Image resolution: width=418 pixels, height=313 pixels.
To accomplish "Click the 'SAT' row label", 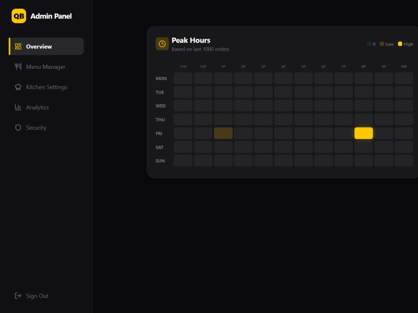I will pyautogui.click(x=159, y=147).
